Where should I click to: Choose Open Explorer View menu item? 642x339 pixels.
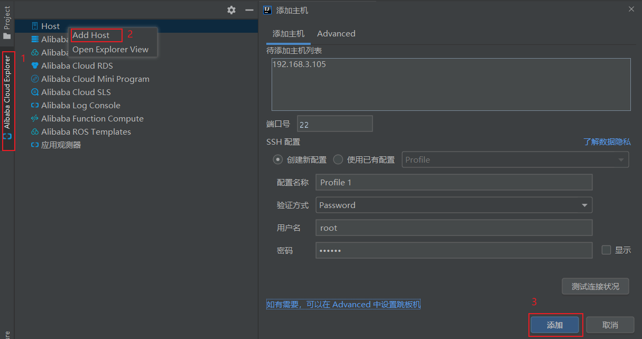pos(110,50)
